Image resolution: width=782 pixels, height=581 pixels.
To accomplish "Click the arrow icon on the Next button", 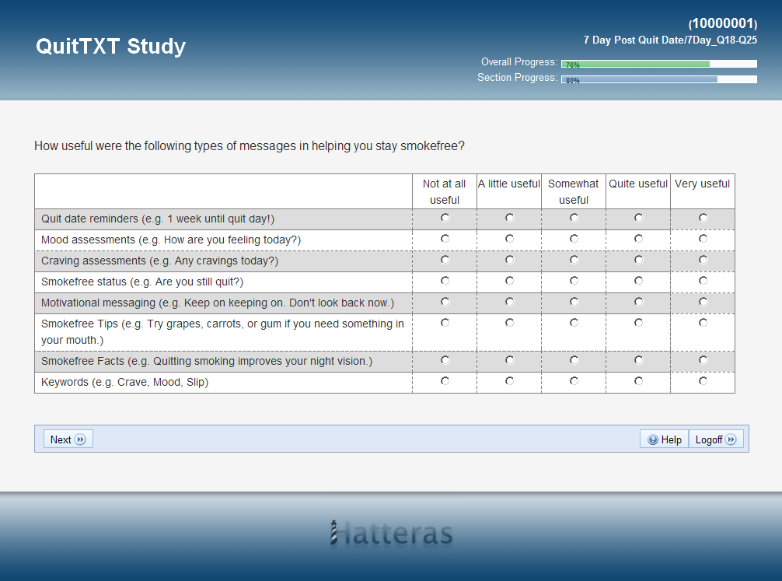I will coord(80,439).
